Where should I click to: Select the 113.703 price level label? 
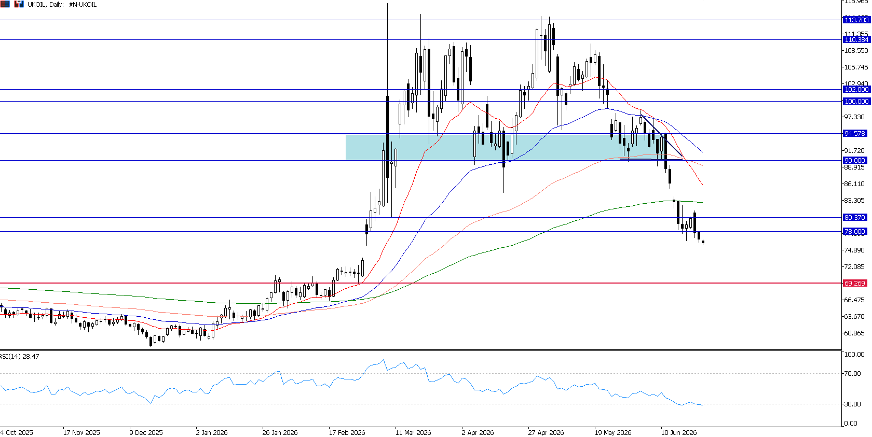coord(856,20)
